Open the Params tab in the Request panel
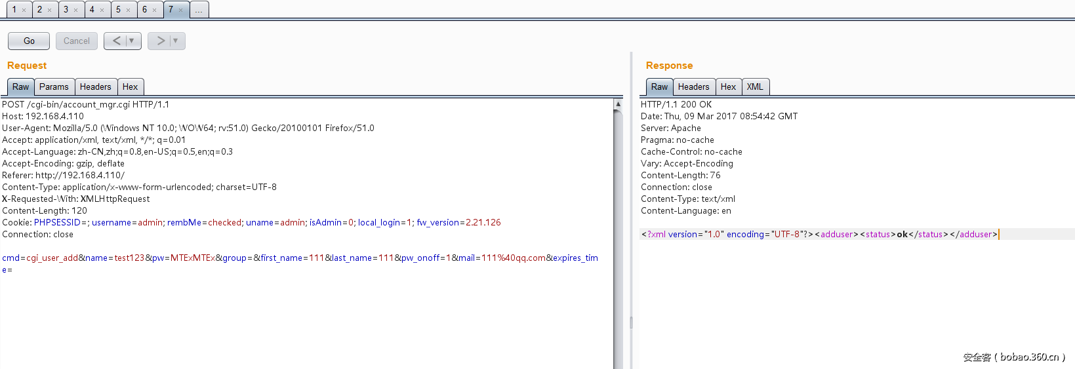This screenshot has height=369, width=1075. [54, 87]
